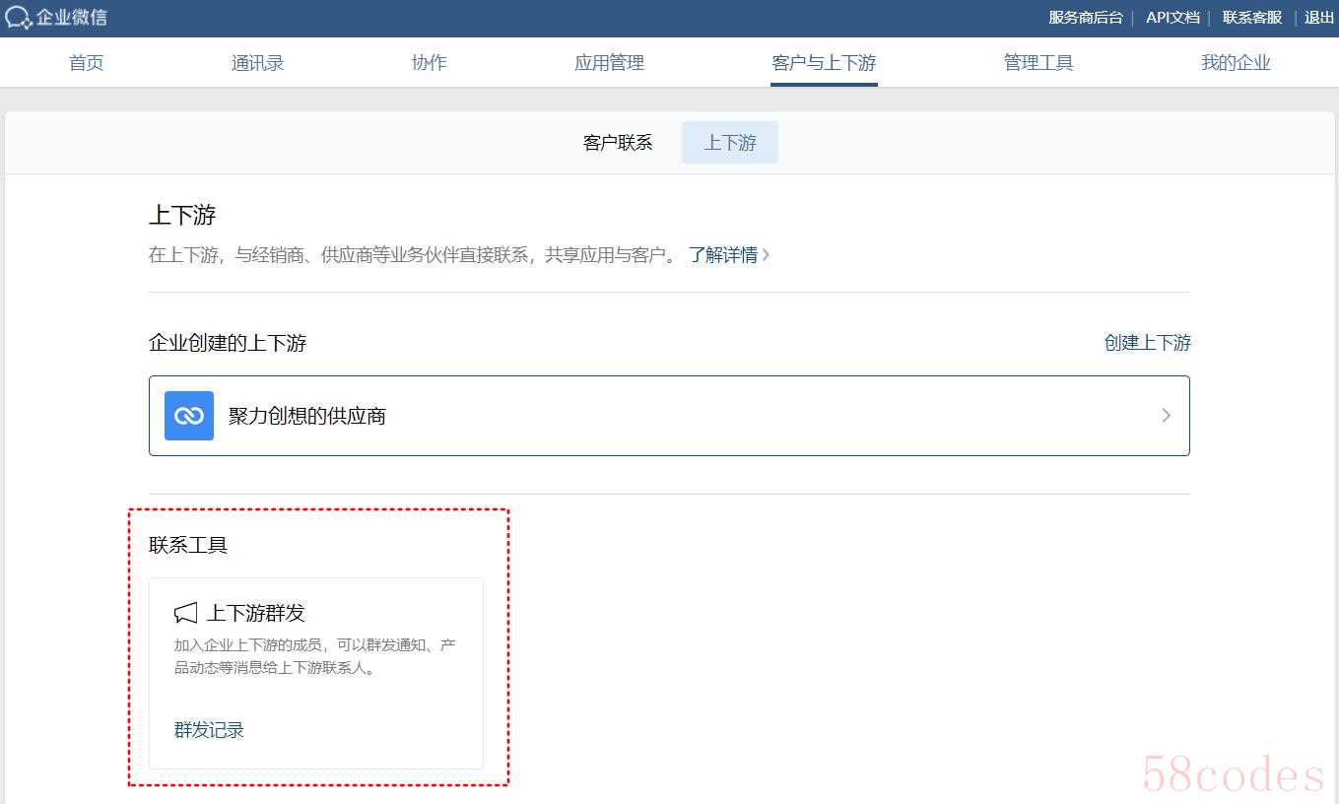Go to 我的企业 tab

pyautogui.click(x=1236, y=63)
